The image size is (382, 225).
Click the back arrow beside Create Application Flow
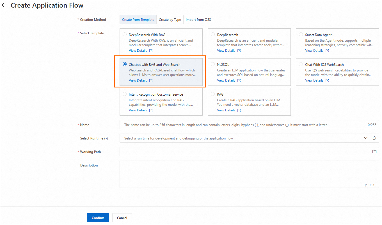pos(4,5)
